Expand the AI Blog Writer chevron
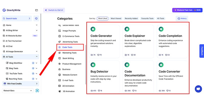 (x=37, y=30)
